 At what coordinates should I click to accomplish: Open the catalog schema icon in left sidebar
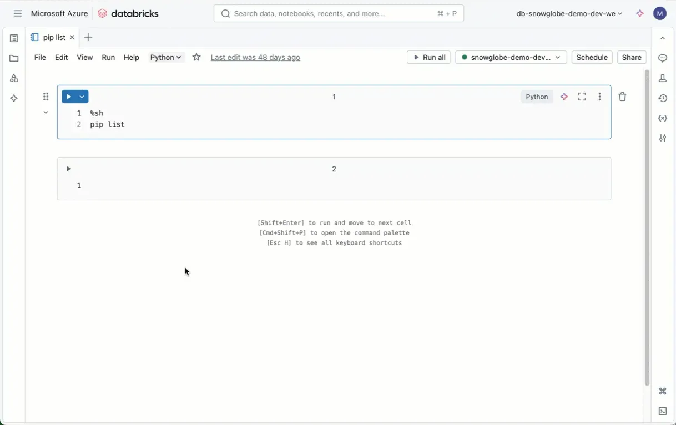[x=14, y=78]
